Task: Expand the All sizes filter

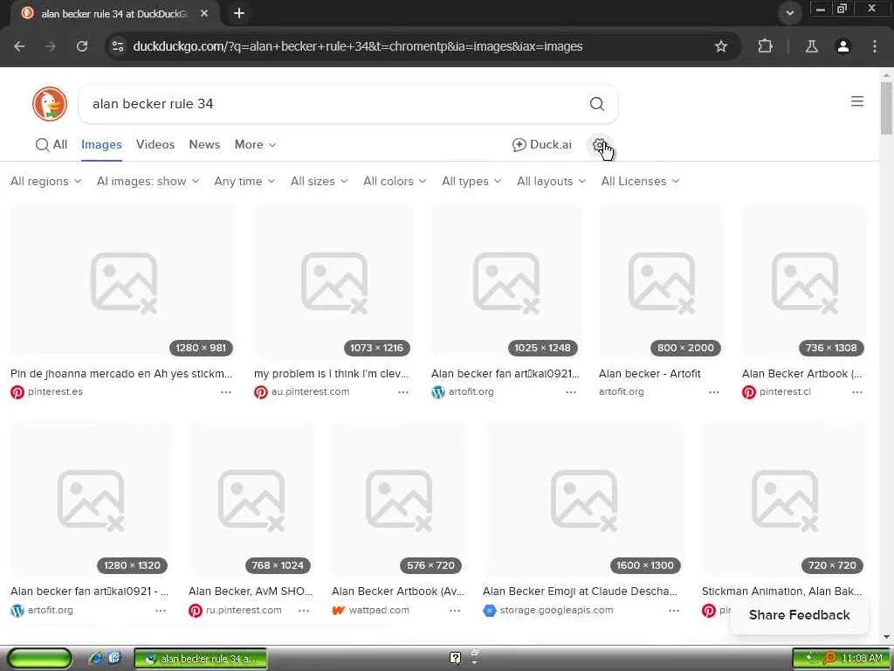Action: 320,182
